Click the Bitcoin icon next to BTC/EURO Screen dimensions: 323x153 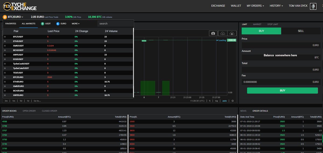(x=5, y=17)
